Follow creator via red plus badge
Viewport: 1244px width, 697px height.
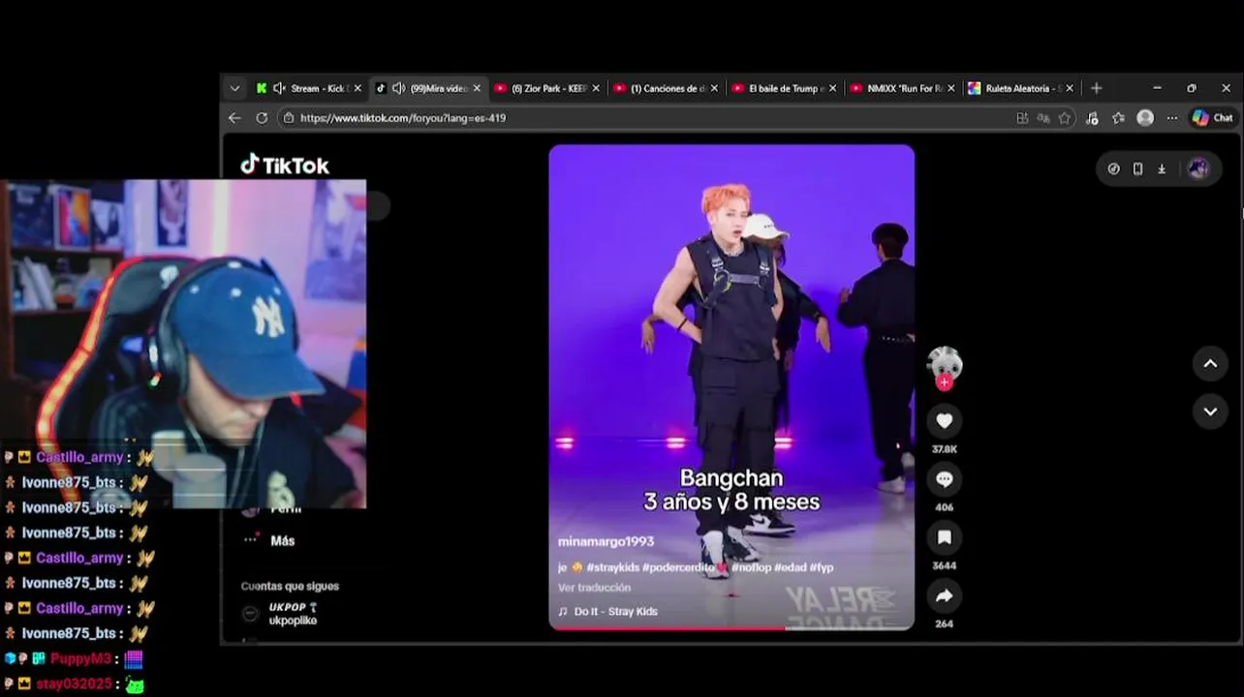[944, 382]
